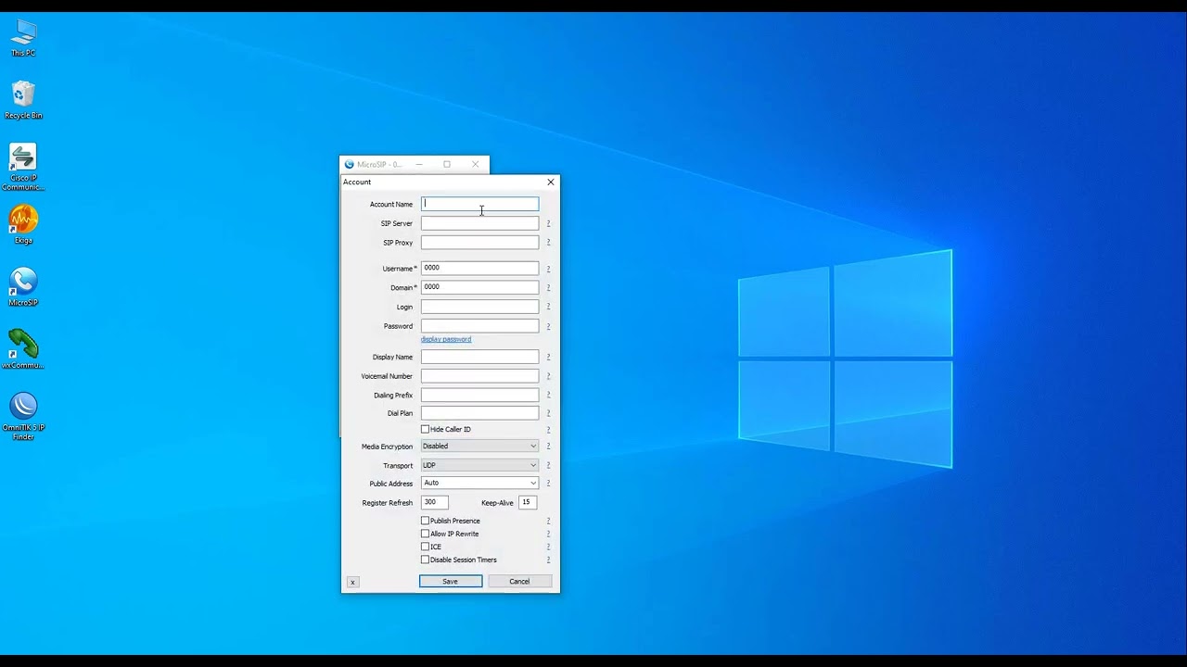
Task: Open help for SIP Proxy field
Action: click(548, 243)
